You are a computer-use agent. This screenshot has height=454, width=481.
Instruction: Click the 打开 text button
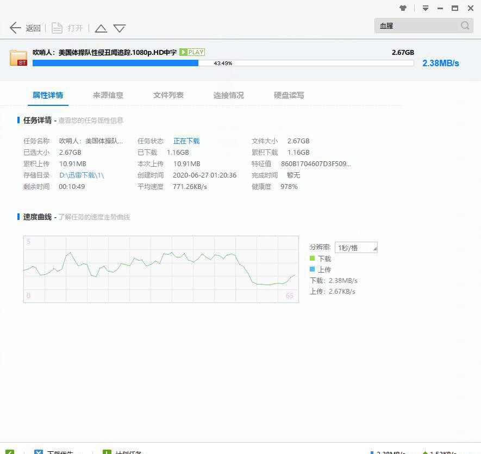[x=76, y=28]
